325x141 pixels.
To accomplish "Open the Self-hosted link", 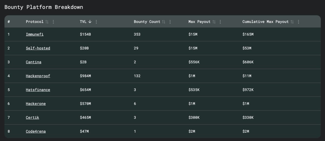I will coord(38,48).
